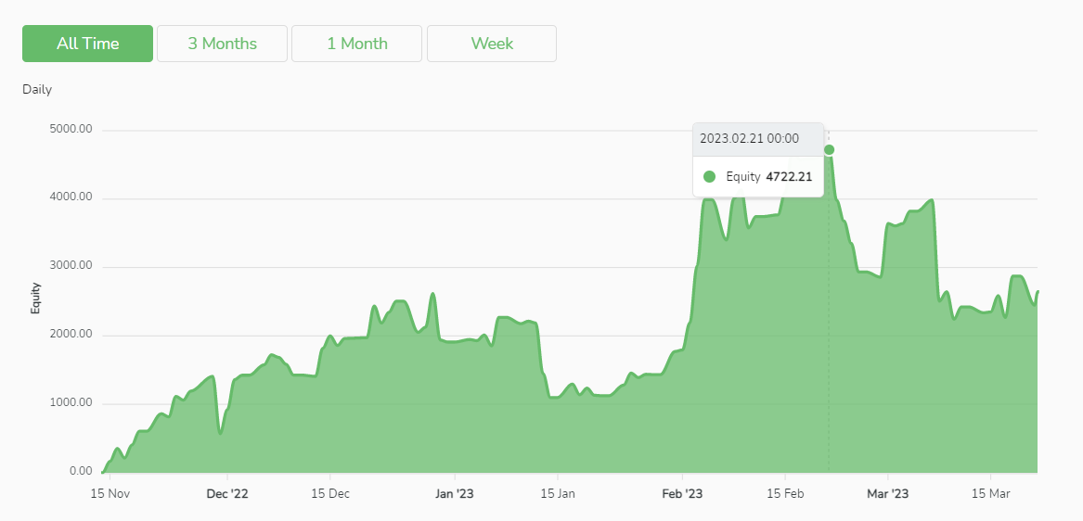
Task: Click the 15 Mar x-axis label
Action: tap(991, 494)
